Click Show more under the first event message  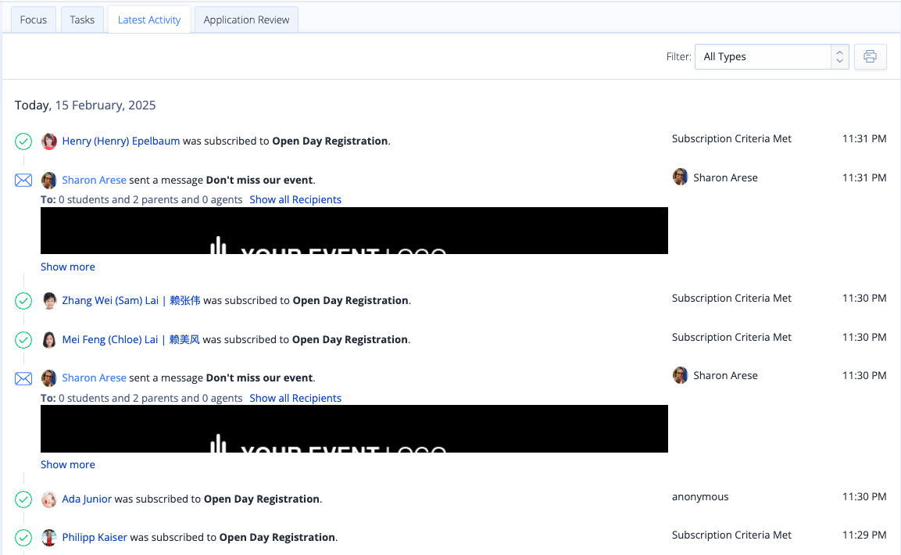(x=67, y=267)
